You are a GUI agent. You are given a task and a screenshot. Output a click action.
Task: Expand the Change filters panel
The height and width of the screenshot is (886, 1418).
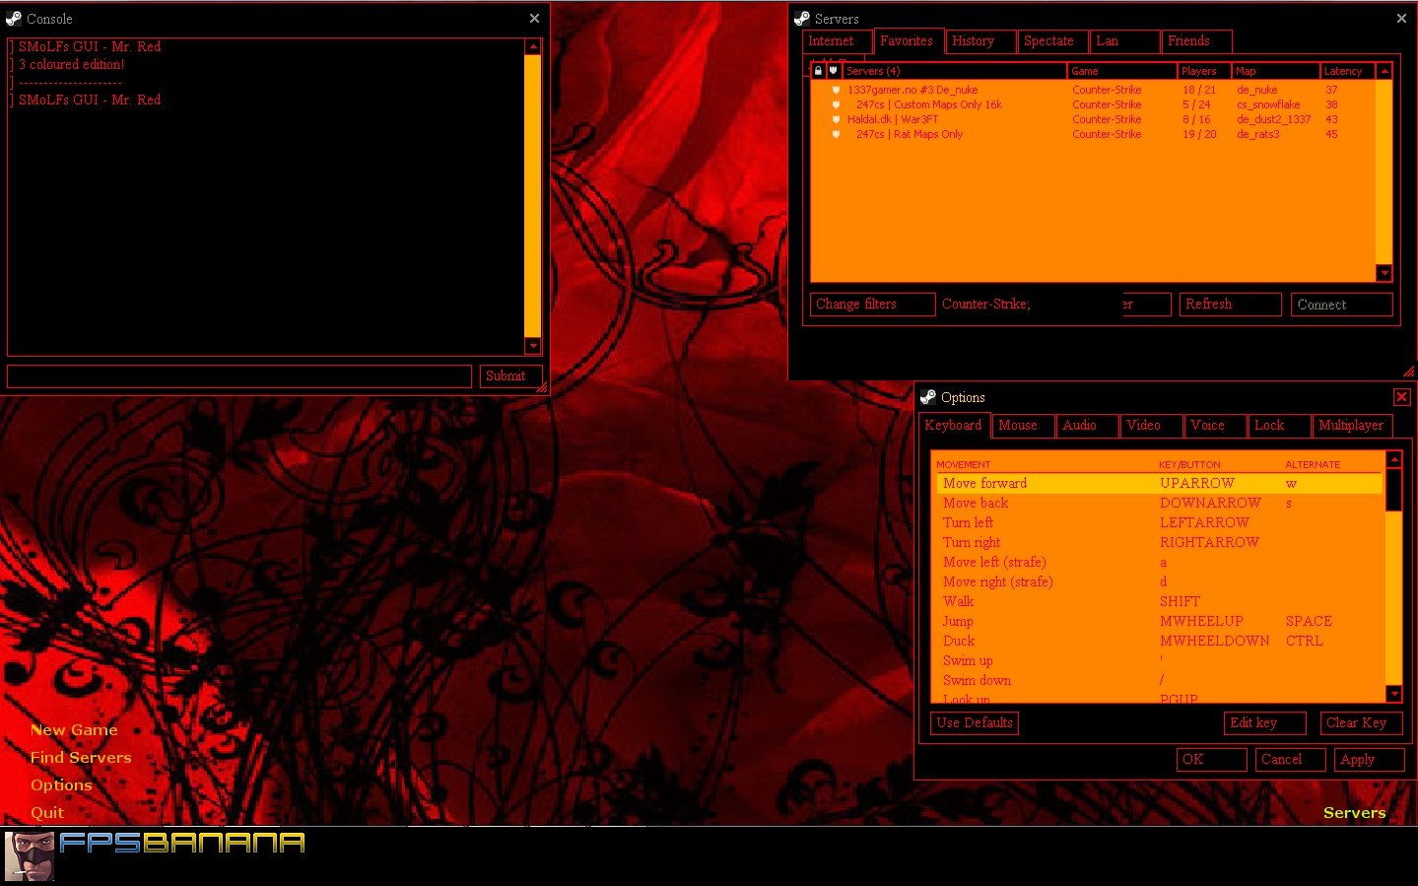pos(871,304)
